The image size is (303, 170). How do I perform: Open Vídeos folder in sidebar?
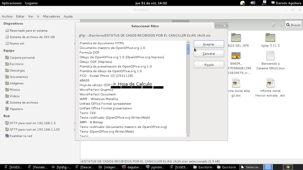pyautogui.click(x=13, y=96)
